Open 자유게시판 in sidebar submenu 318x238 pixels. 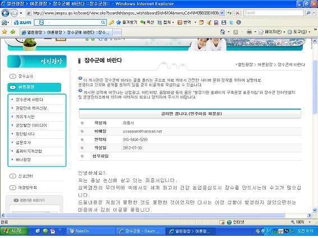(x=25, y=116)
